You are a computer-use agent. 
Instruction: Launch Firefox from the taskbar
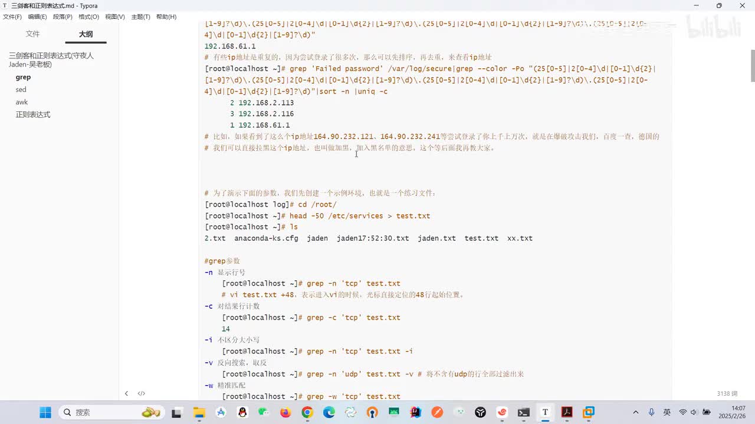click(285, 412)
